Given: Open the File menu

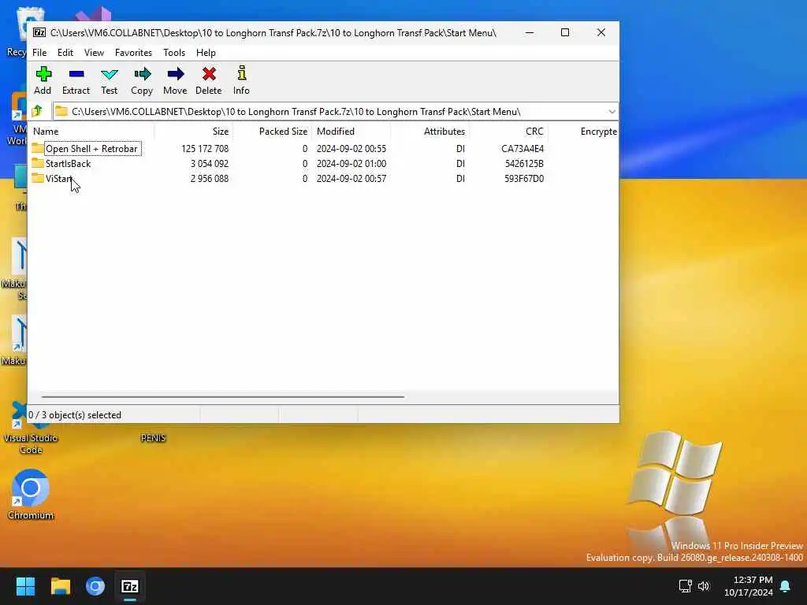Looking at the screenshot, I should [x=39, y=53].
